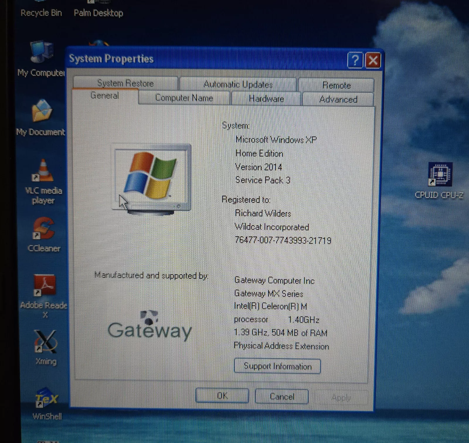Launch CCleaner from the desktop
This screenshot has width=469, height=443.
tap(44, 229)
